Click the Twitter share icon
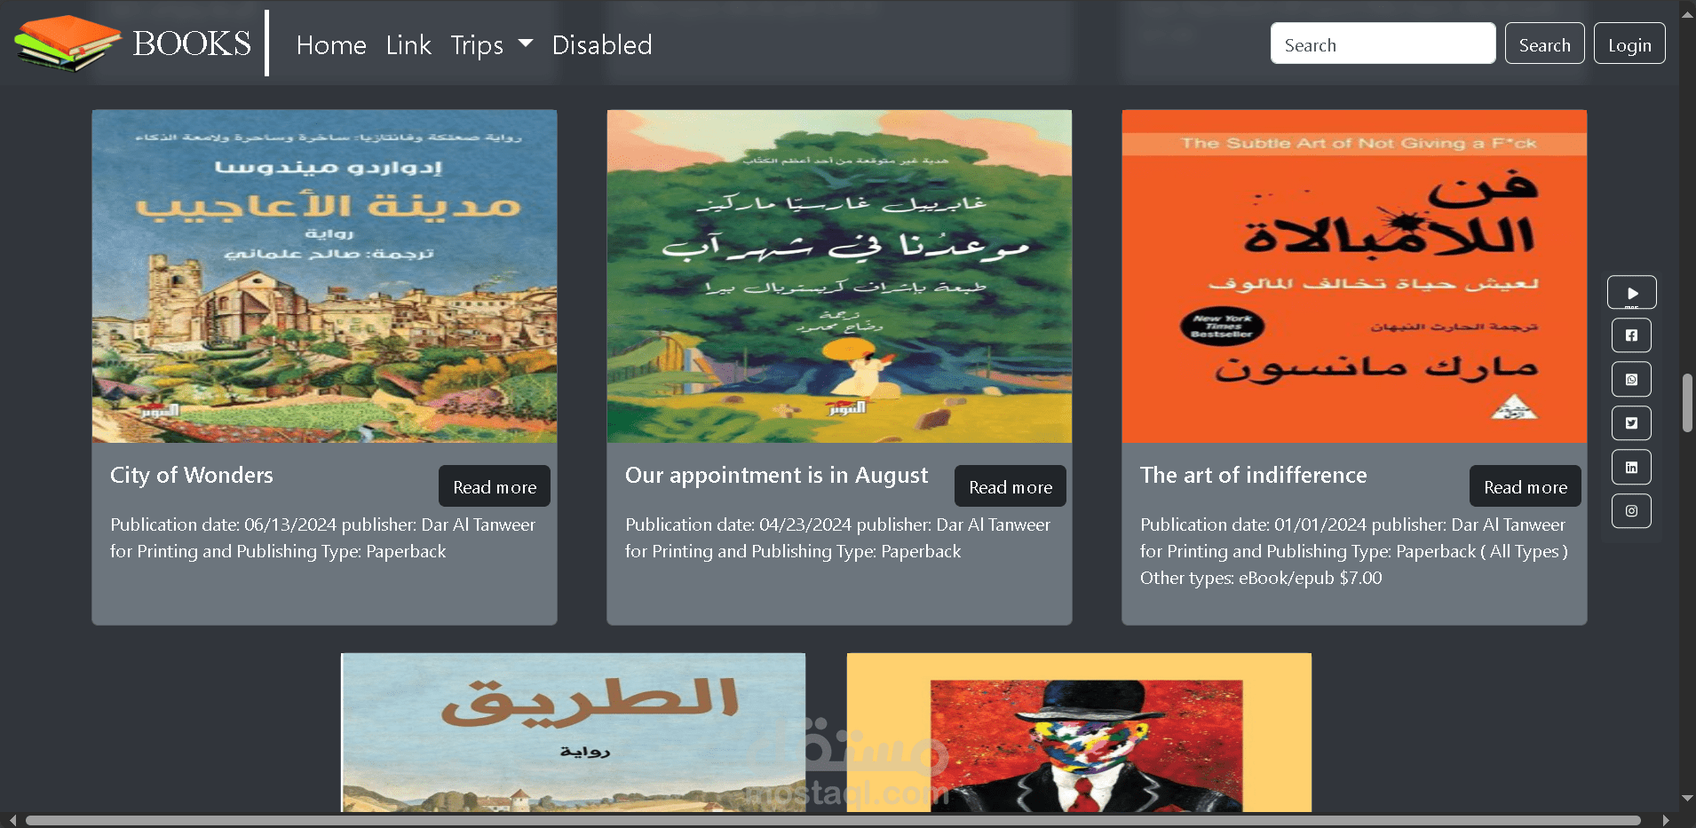Image resolution: width=1696 pixels, height=828 pixels. point(1631,423)
